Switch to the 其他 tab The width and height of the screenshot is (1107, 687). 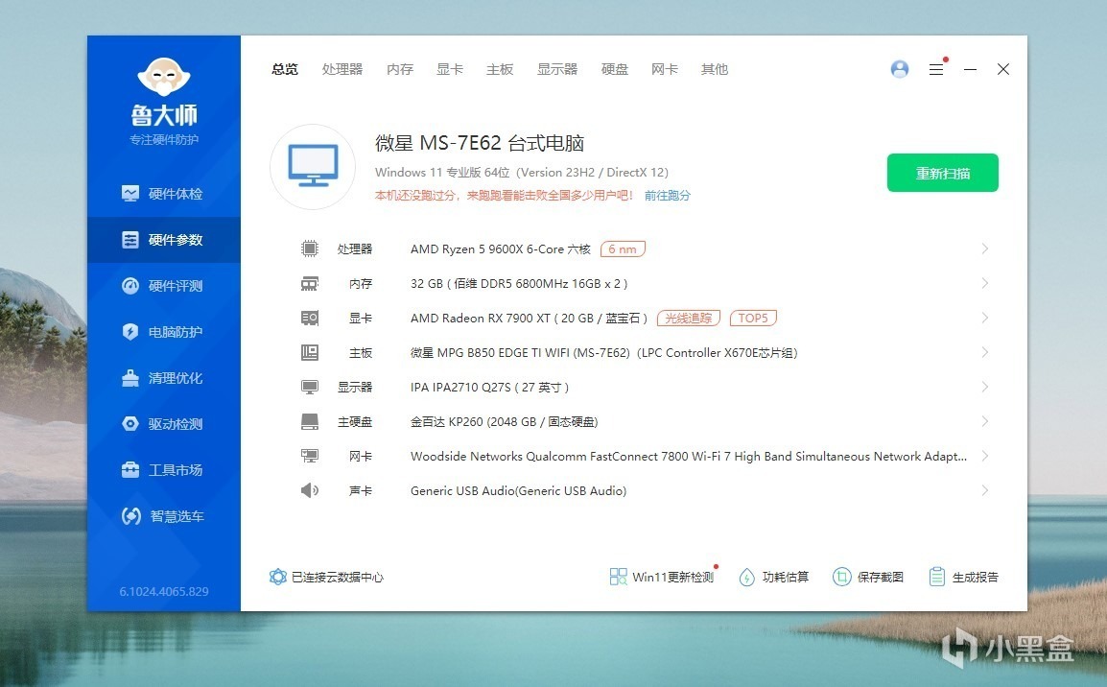point(715,69)
